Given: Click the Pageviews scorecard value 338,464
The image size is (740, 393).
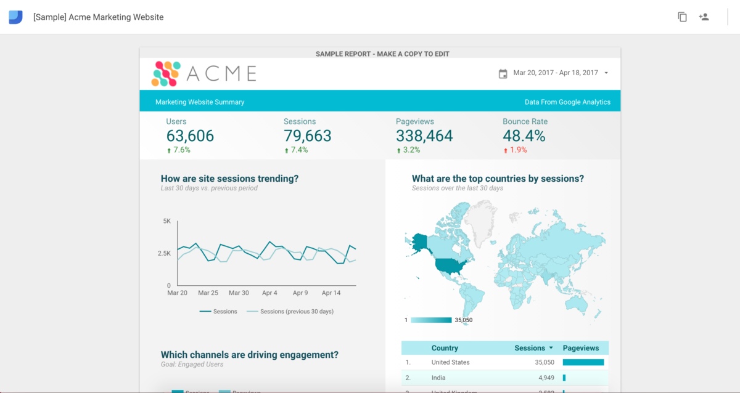Looking at the screenshot, I should (424, 136).
